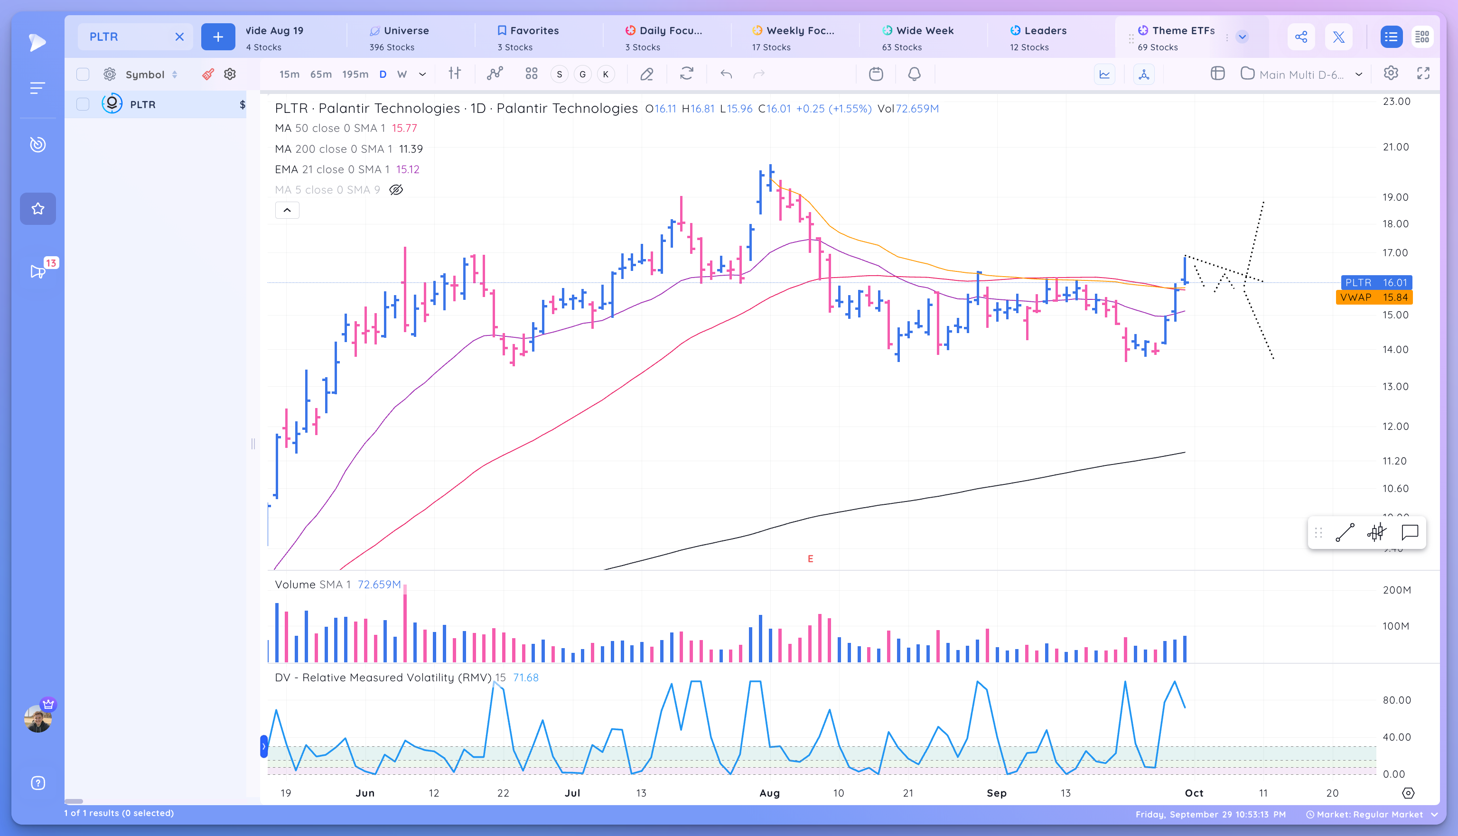Open the gear menu beside Symbol header

click(110, 74)
